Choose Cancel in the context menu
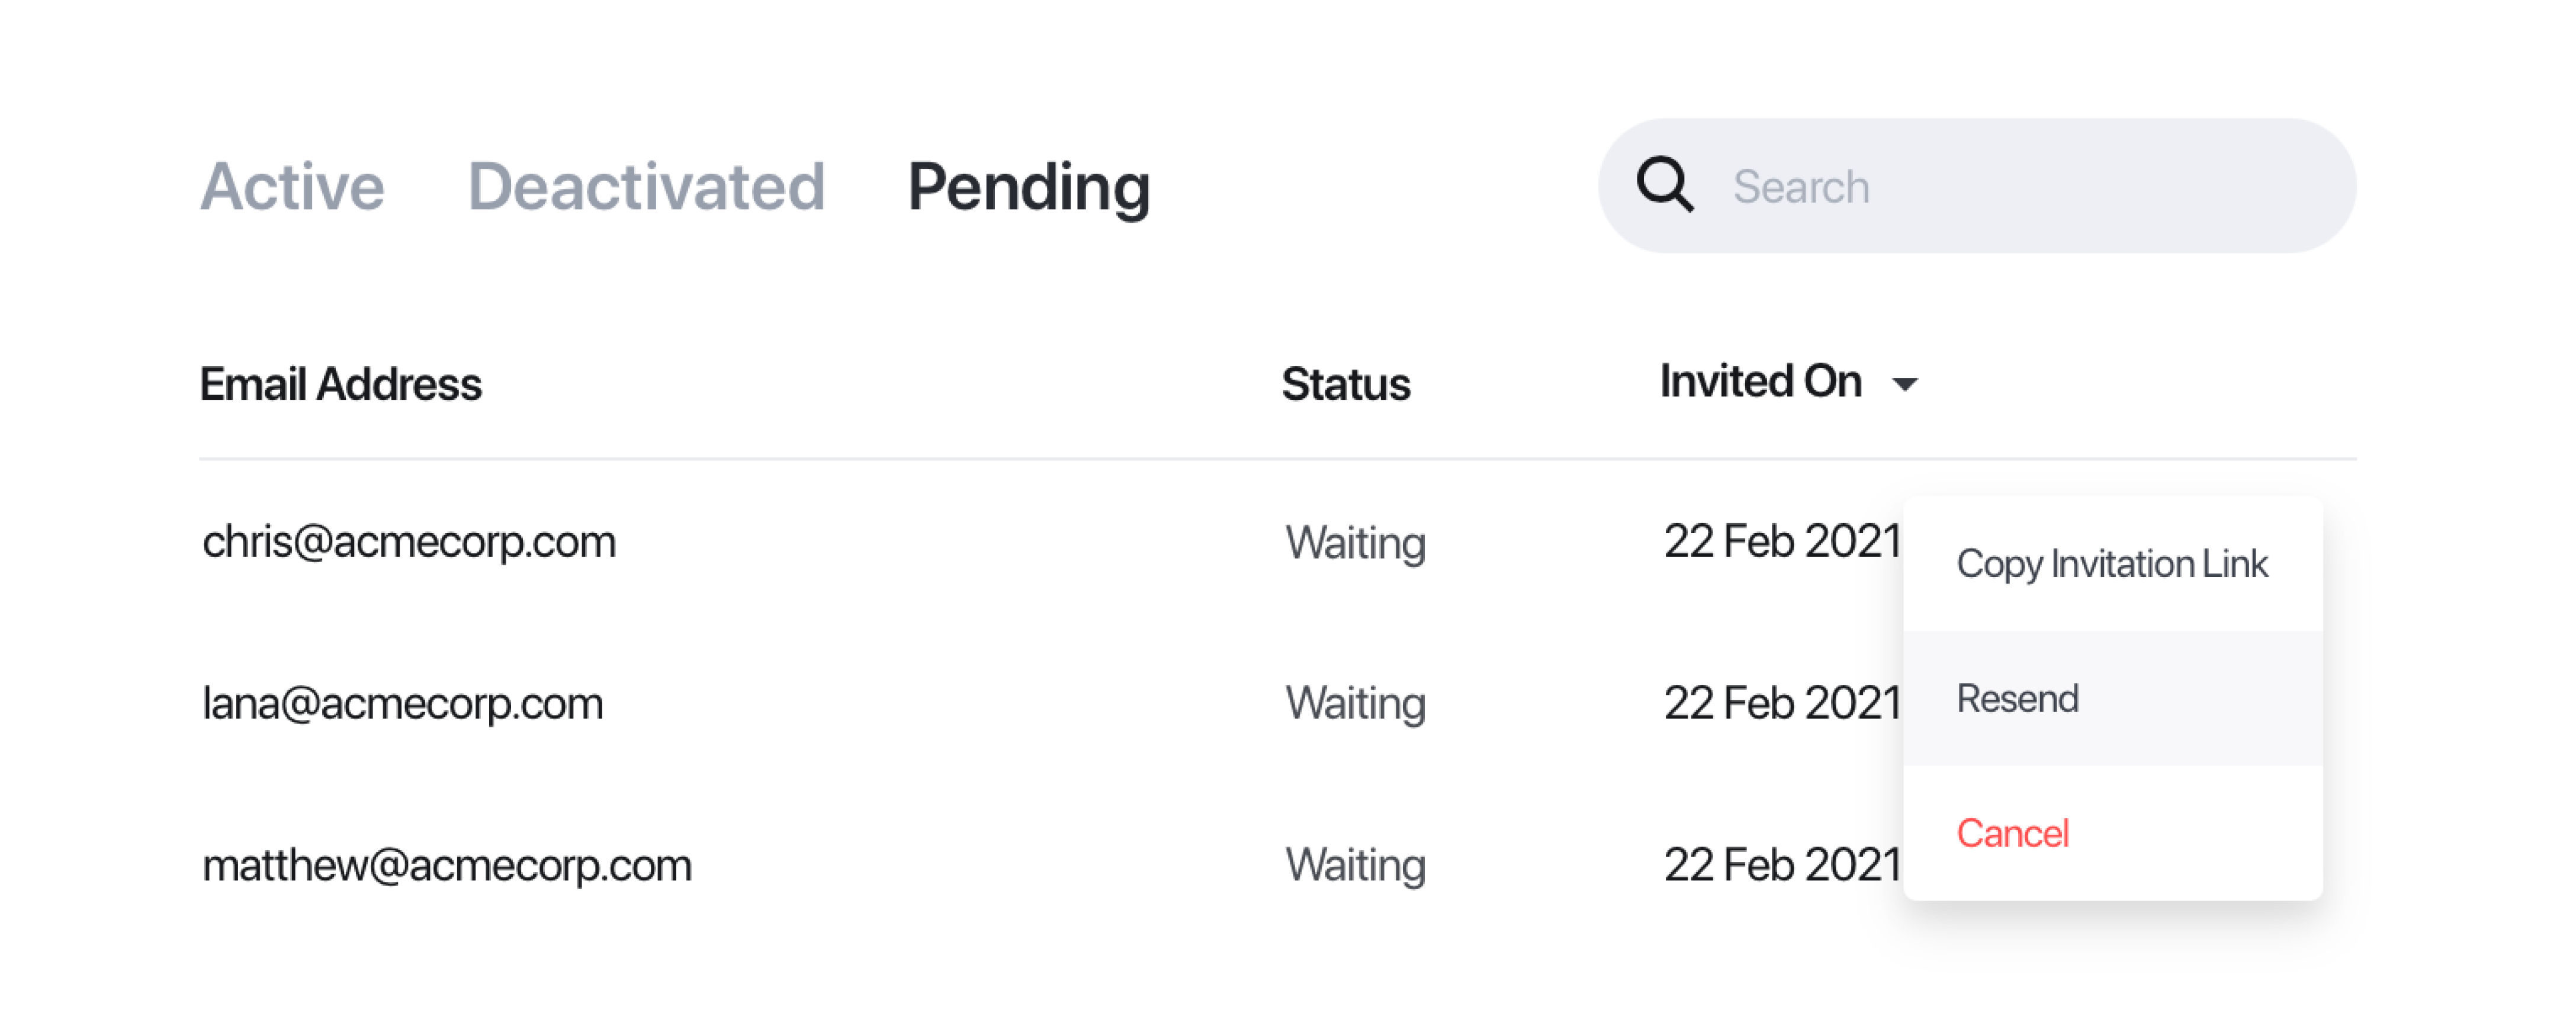Image resolution: width=2576 pixels, height=1013 pixels. [2112, 833]
